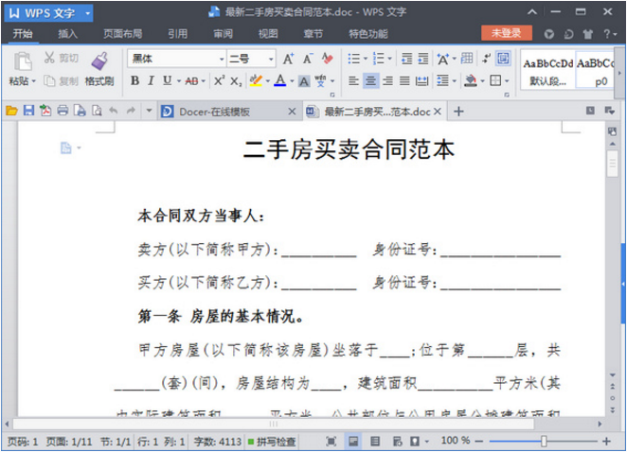627x452 pixels.
Task: Click the 未登录 login button
Action: pos(506,33)
